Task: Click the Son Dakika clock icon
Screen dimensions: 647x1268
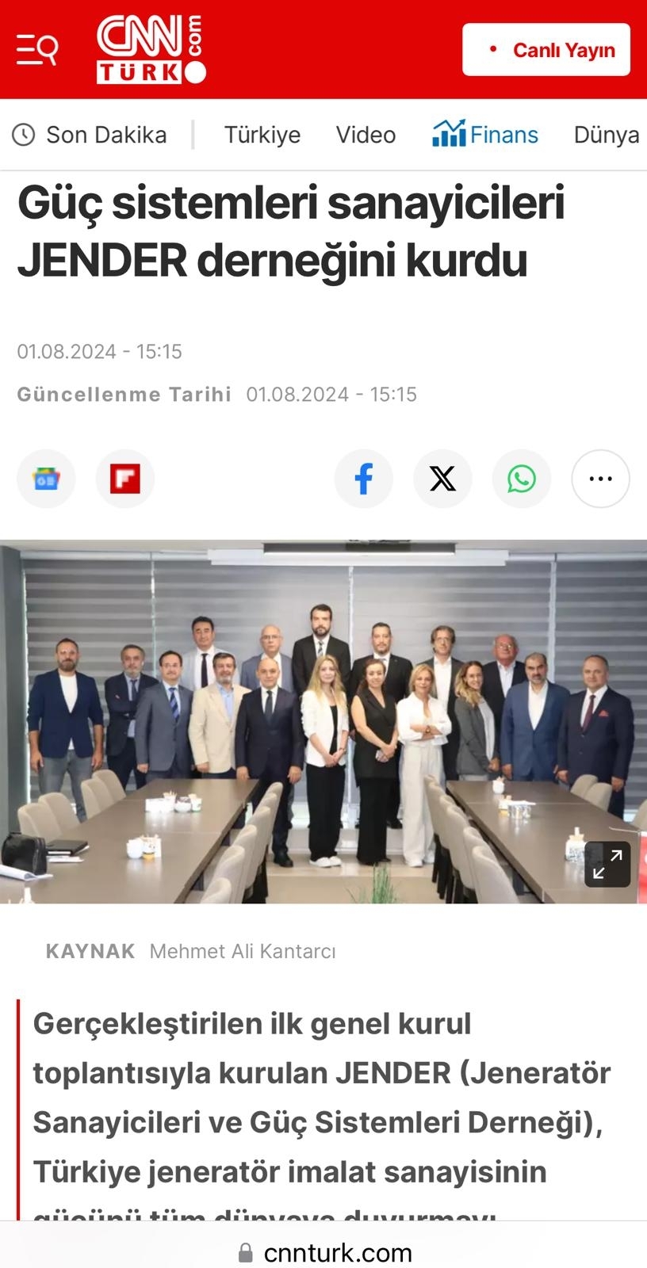Action: tap(24, 135)
